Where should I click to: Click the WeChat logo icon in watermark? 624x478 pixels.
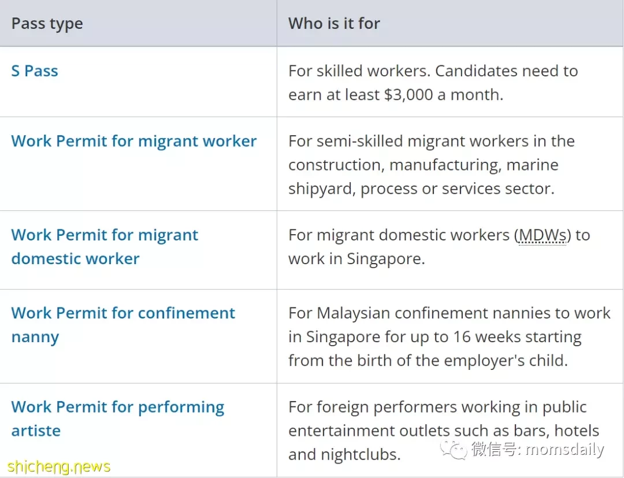tap(454, 450)
